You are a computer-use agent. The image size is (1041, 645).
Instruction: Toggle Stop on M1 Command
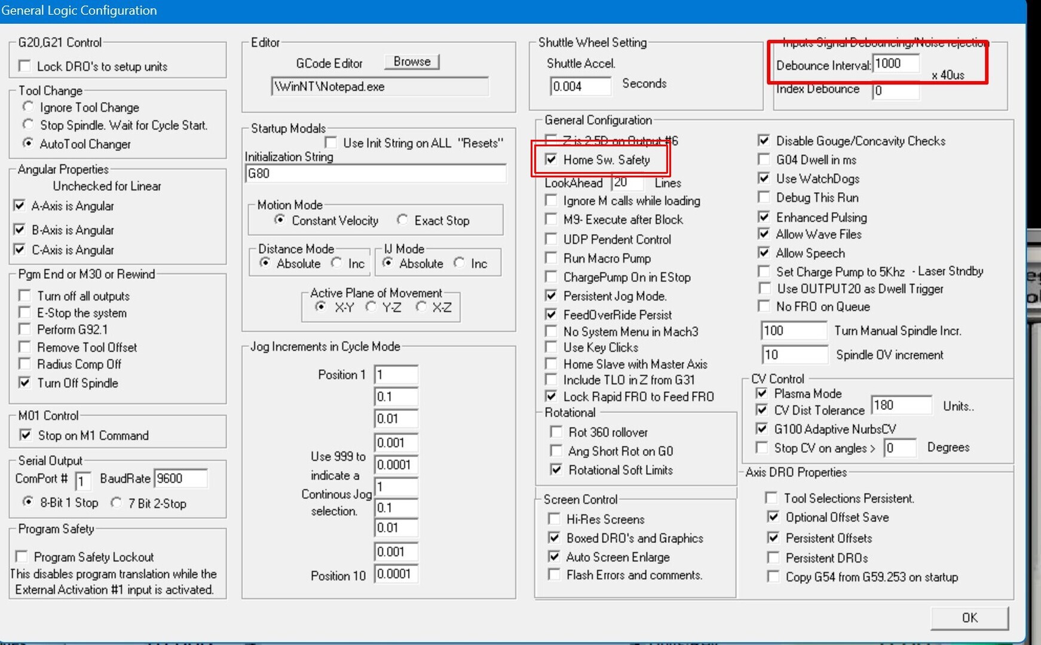pos(26,435)
